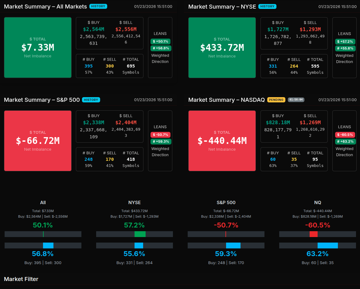Click the blue S&P 500 59.3% bar
The height and width of the screenshot is (289, 360).
[x=233, y=245]
